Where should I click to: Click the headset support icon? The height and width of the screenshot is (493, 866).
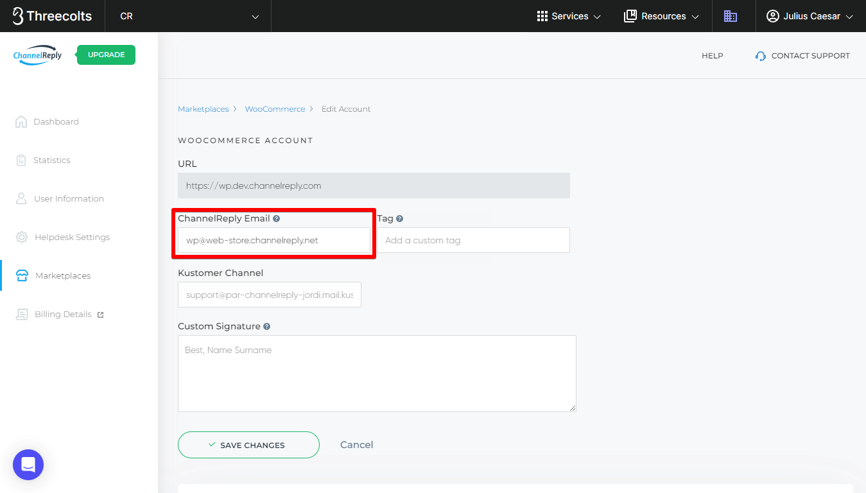click(761, 56)
